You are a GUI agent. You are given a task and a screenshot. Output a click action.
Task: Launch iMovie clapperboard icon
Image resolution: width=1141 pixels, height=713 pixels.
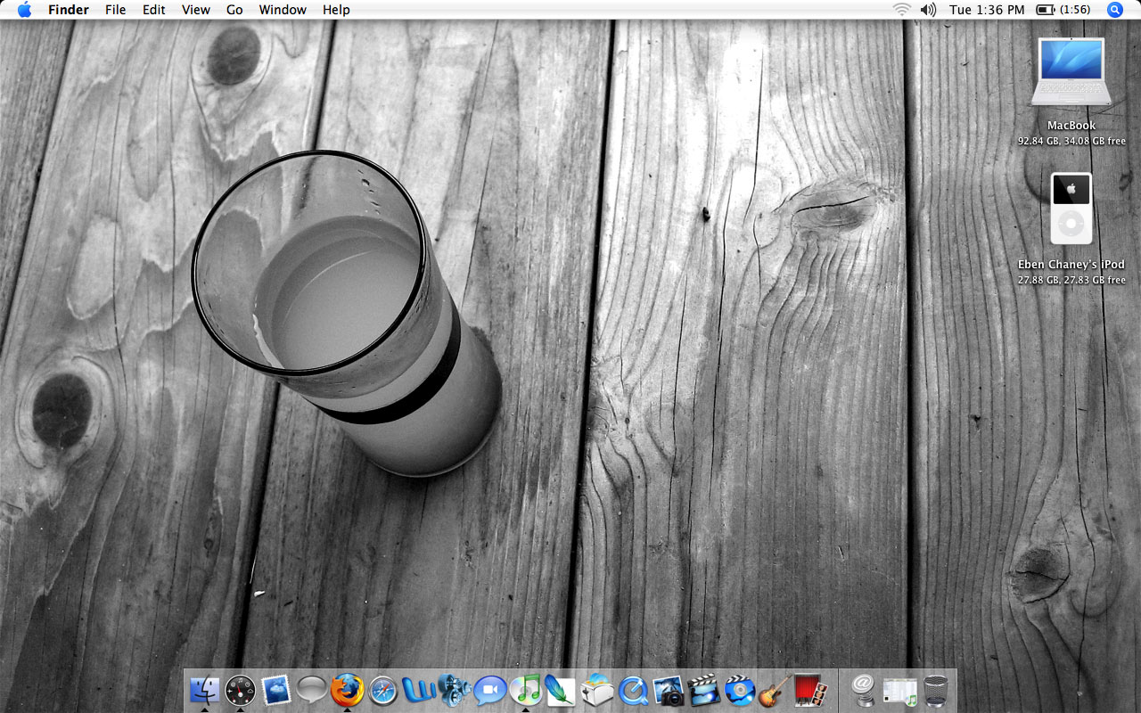[x=704, y=690]
